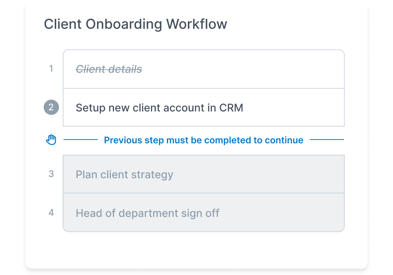393x275 pixels.
Task: Click the line left of the stop message
Action: [81, 140]
